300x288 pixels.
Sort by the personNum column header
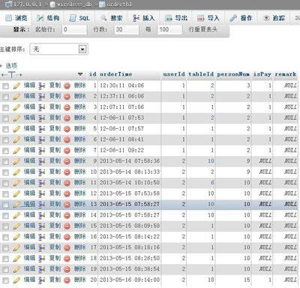point(233,74)
